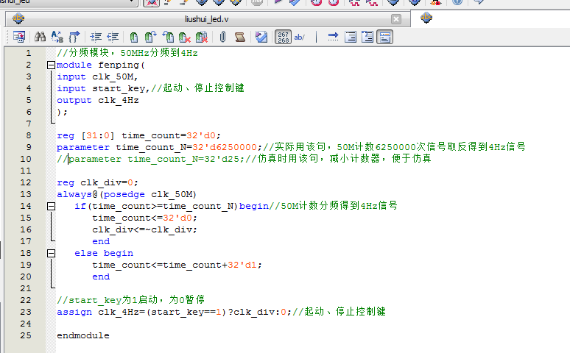
Task: Click the paperclip Insert File icon
Action: point(222,36)
